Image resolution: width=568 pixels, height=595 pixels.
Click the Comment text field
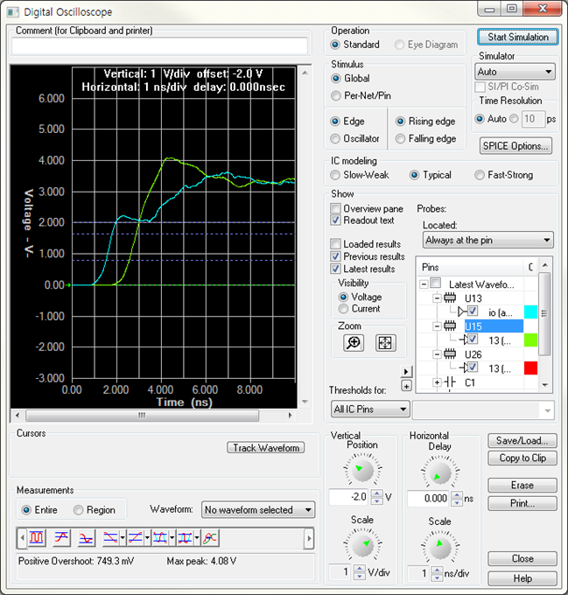tap(160, 45)
